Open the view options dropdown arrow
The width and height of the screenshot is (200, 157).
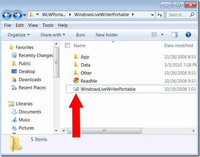point(162,35)
